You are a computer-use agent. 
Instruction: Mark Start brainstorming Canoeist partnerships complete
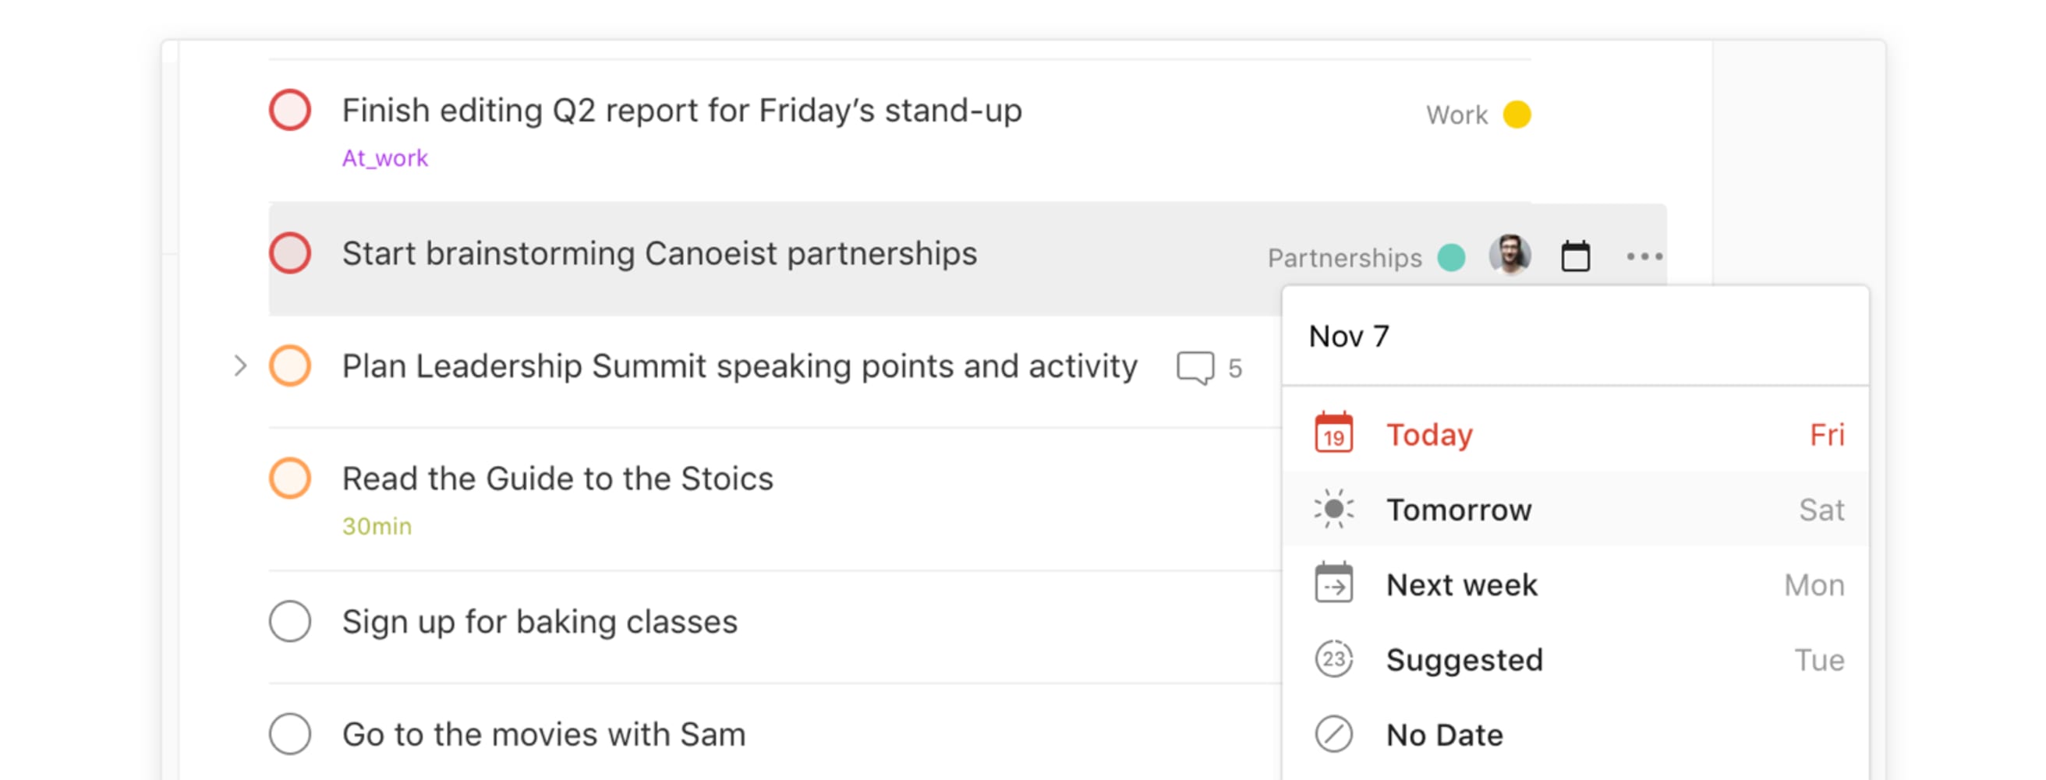(290, 252)
